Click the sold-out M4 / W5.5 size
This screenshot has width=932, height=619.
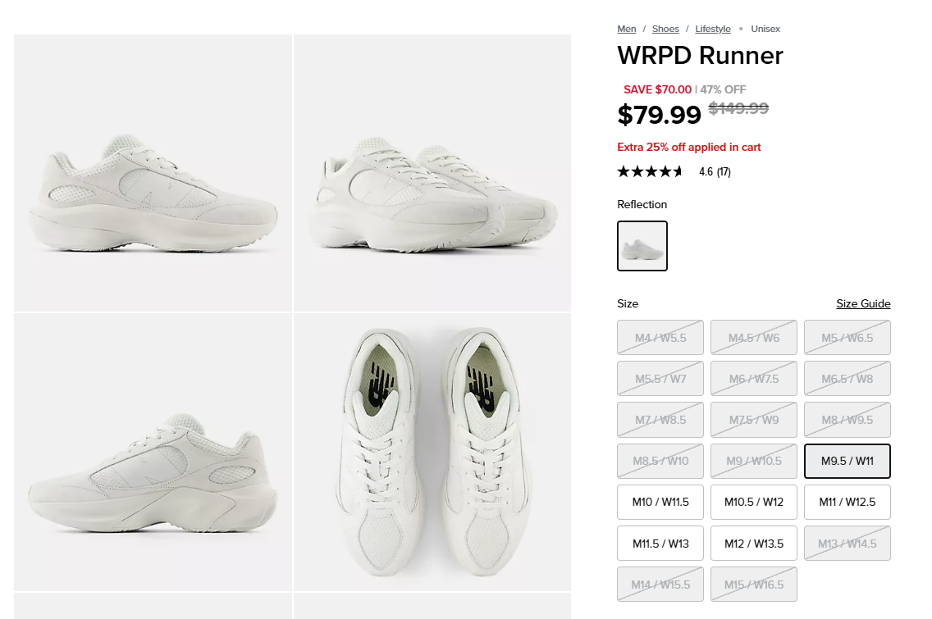[x=660, y=338]
